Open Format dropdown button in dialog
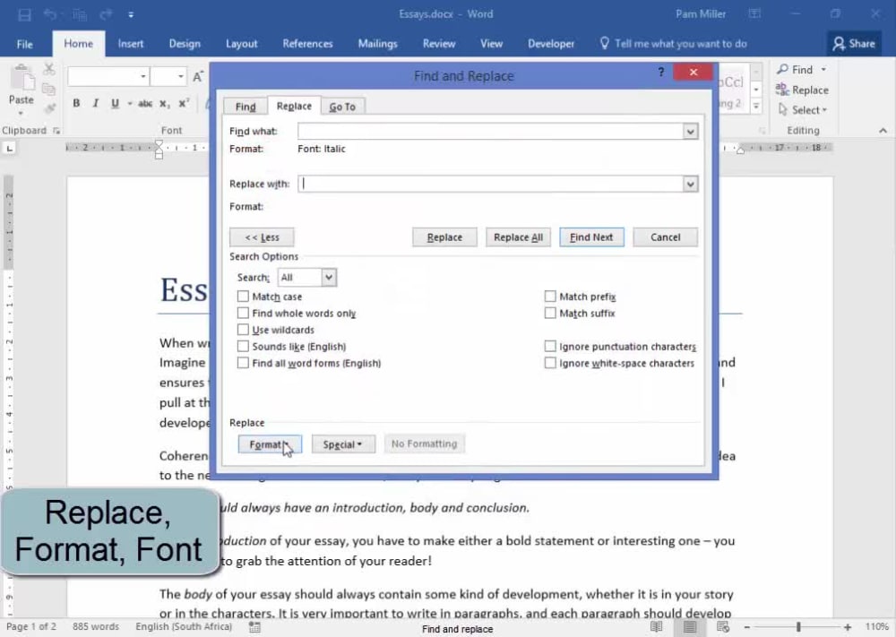 tap(270, 443)
